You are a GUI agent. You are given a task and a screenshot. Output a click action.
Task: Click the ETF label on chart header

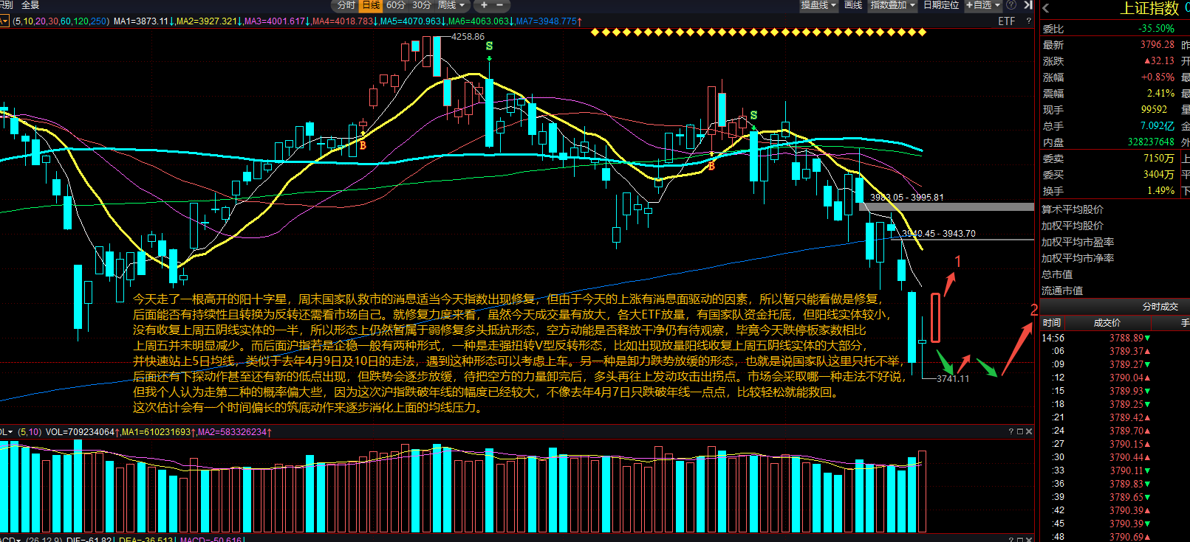(x=1006, y=21)
